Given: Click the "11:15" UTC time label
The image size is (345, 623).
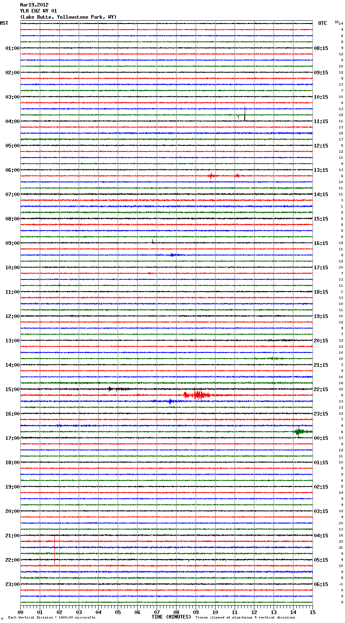Looking at the screenshot, I should pyautogui.click(x=321, y=121).
